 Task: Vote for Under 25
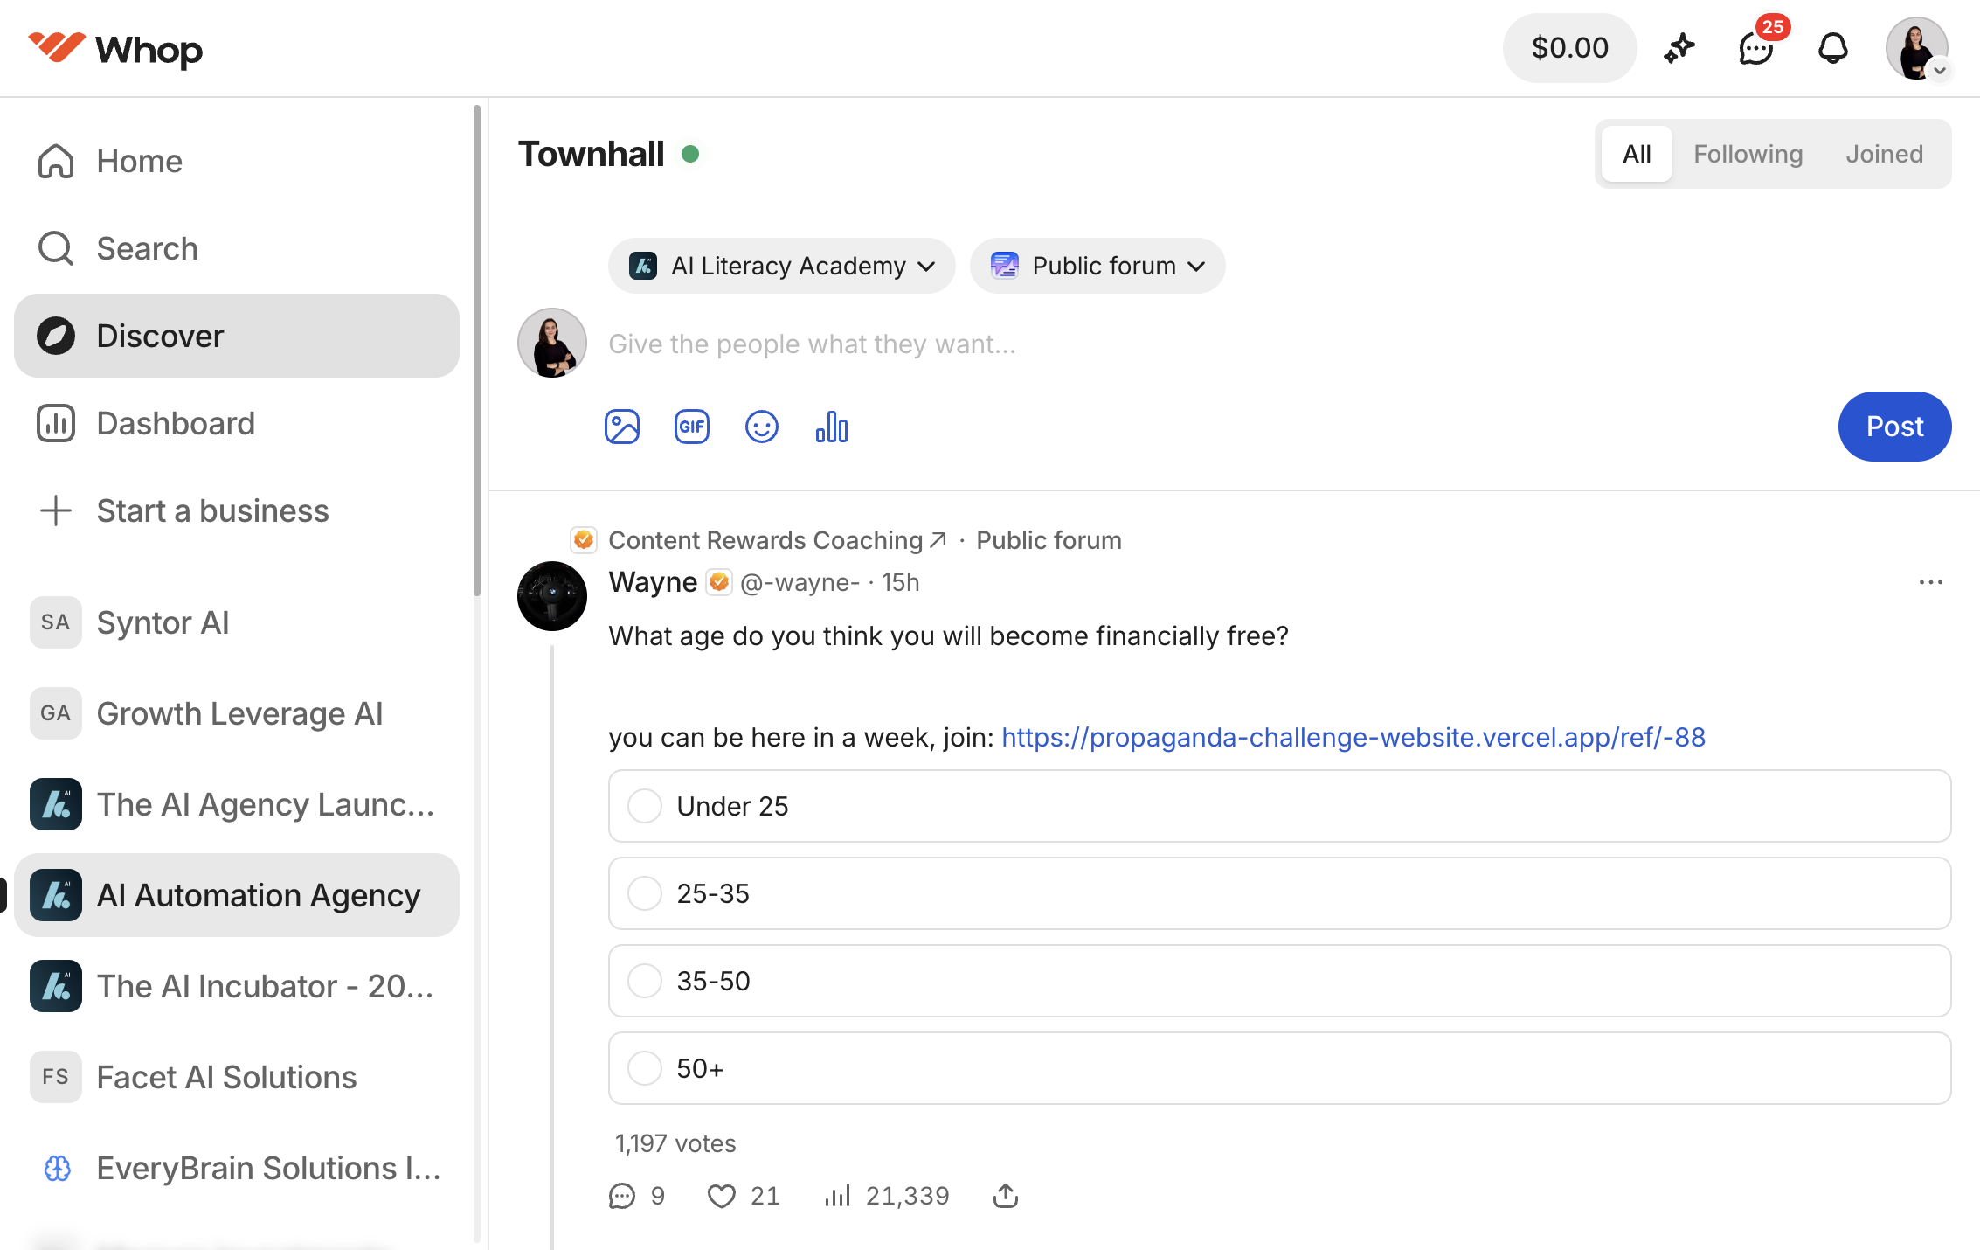[1280, 806]
